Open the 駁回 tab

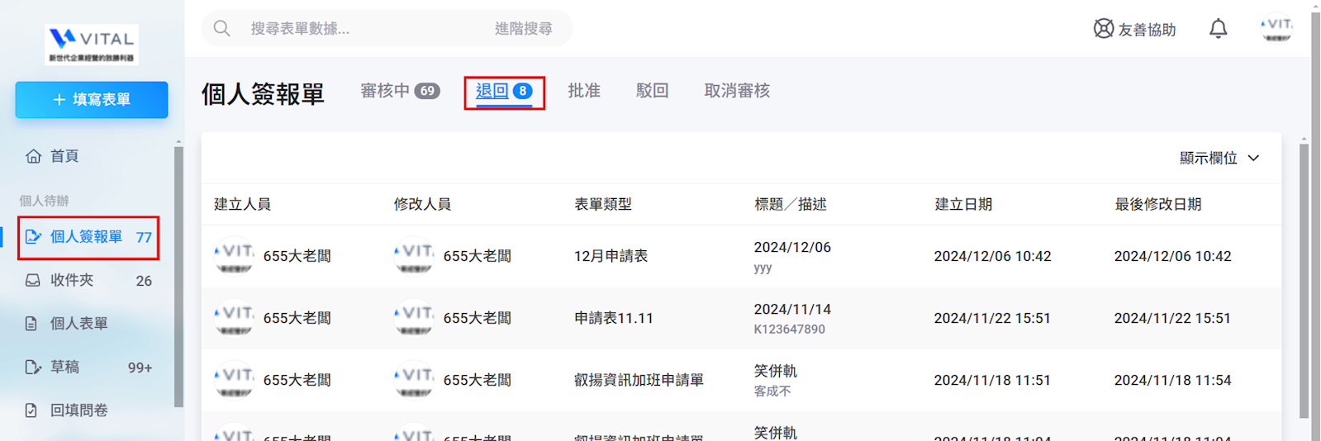pos(652,91)
